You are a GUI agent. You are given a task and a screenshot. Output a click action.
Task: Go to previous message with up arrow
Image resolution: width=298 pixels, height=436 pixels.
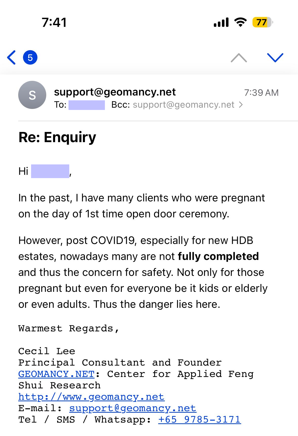coord(239,58)
